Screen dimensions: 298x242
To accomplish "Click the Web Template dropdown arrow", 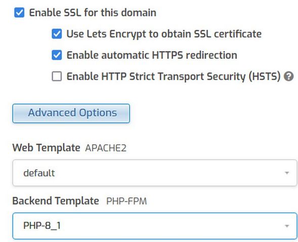I will 287,173.
